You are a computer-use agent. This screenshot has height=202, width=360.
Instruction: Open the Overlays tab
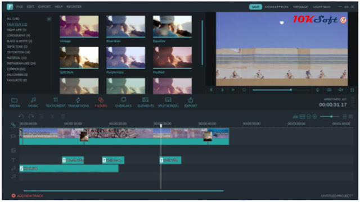click(123, 102)
